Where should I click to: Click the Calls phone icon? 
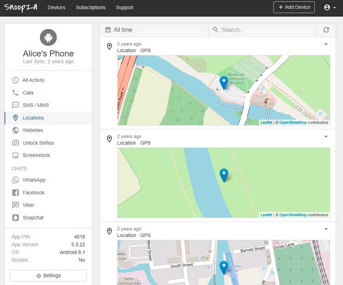coord(15,93)
